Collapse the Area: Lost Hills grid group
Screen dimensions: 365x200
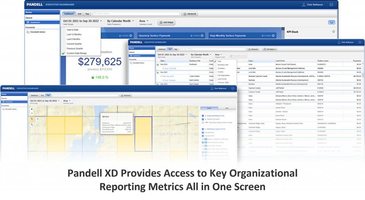pos(163,69)
